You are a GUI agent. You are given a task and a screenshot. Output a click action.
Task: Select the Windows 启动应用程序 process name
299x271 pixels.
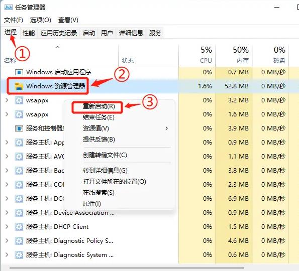tap(58, 72)
